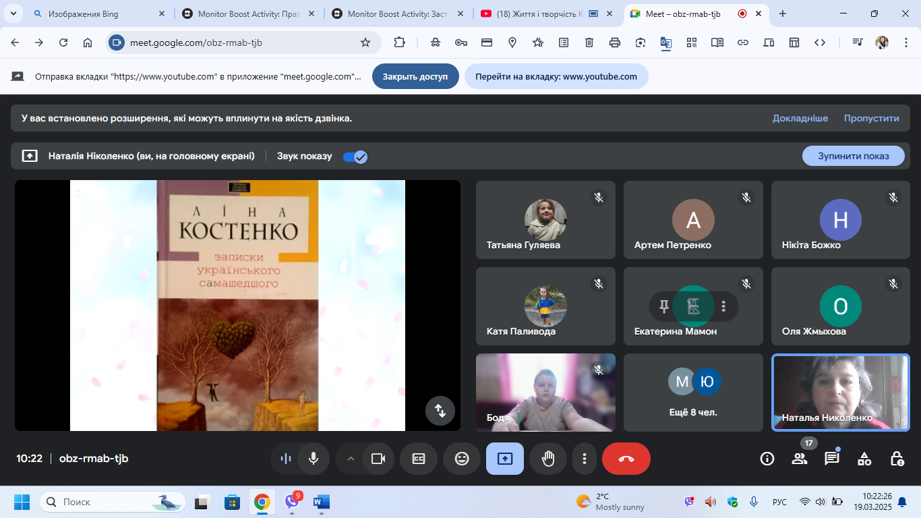Image resolution: width=921 pixels, height=518 pixels.
Task: Open more options on Екатерина Мамон's tile
Action: tap(723, 306)
